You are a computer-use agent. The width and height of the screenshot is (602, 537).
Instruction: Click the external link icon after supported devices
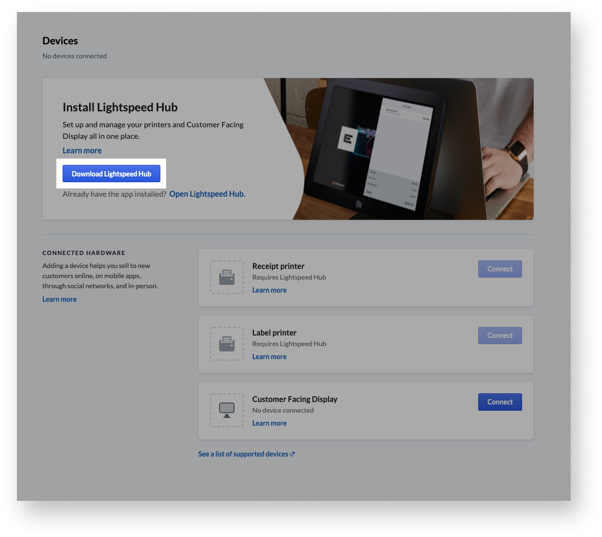(x=292, y=454)
